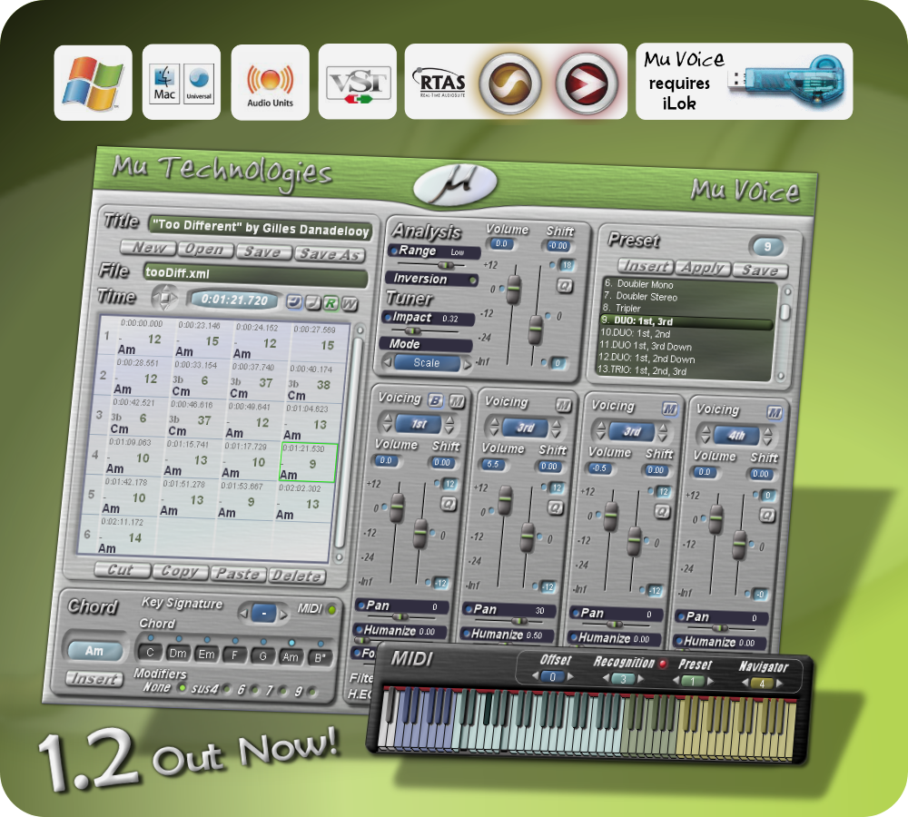Click the Windows logo badge

point(93,83)
